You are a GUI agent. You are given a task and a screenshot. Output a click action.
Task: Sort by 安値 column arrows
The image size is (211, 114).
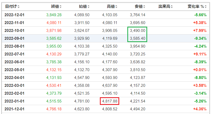144,7
